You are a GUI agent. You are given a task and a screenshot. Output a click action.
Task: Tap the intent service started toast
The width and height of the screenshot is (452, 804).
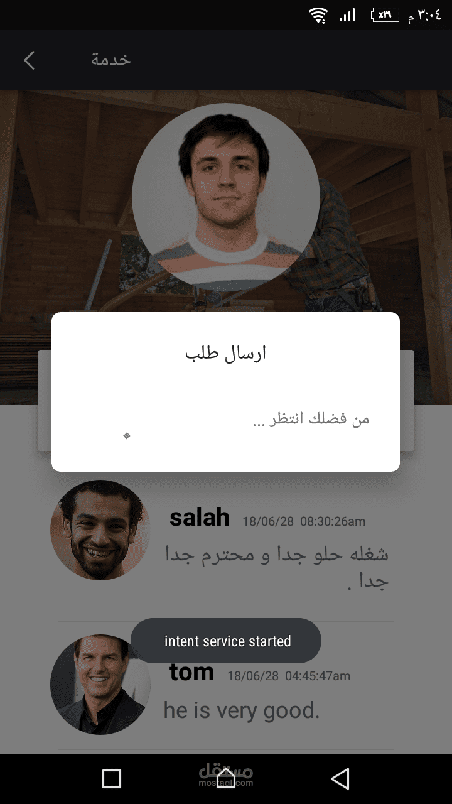(x=226, y=641)
